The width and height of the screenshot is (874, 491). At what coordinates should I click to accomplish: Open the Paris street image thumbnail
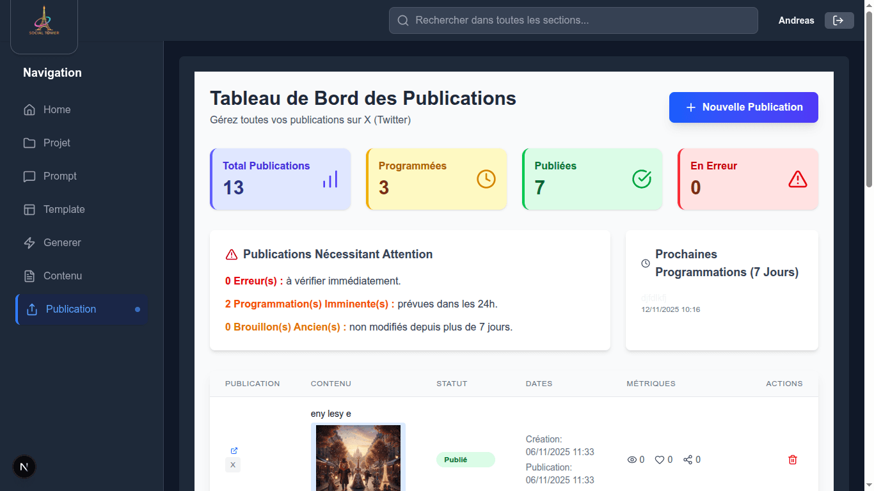coord(358,458)
